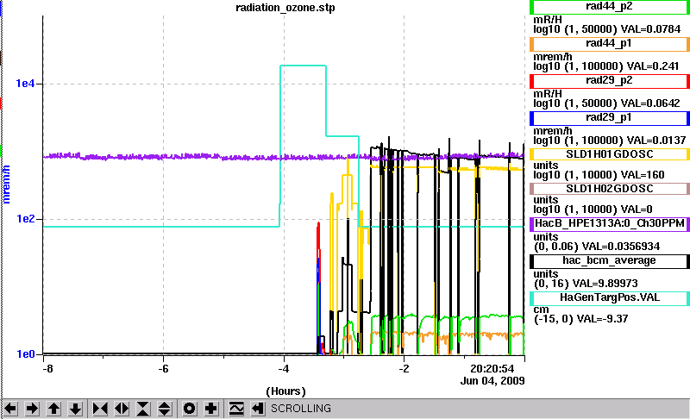Click the mR/H unit under rad29_p2

click(x=548, y=94)
